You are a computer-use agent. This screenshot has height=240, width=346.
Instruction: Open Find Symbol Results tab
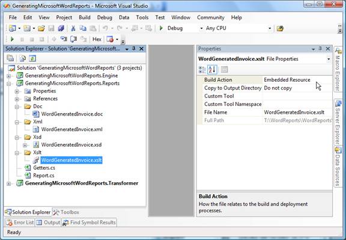click(x=89, y=223)
